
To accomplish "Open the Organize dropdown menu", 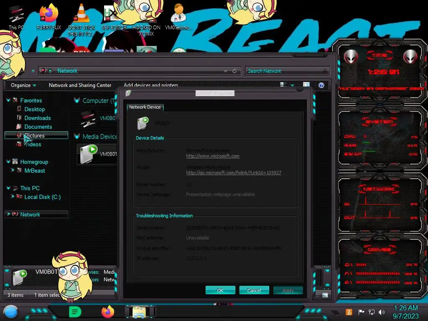I will [x=23, y=85].
